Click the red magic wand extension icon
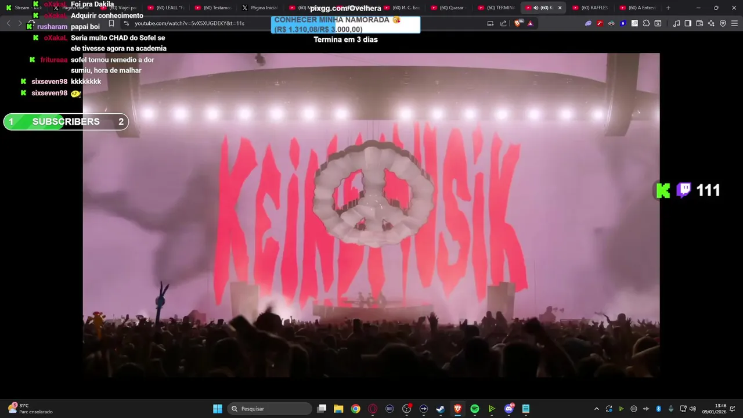The width and height of the screenshot is (743, 418). [x=600, y=23]
